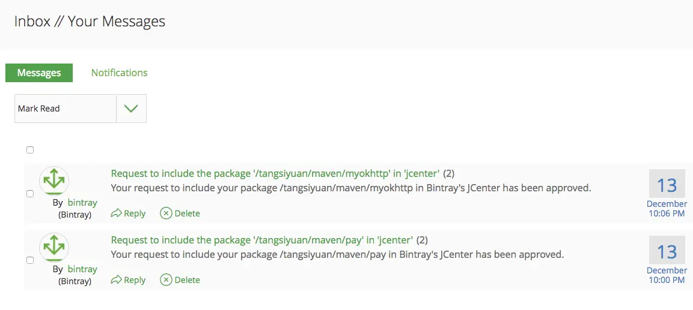The width and height of the screenshot is (693, 310).
Task: Open the pay jcenter request message
Action: [x=262, y=240]
